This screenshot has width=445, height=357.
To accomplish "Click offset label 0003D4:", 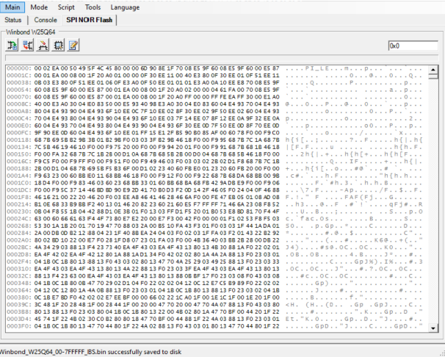I will (19, 319).
